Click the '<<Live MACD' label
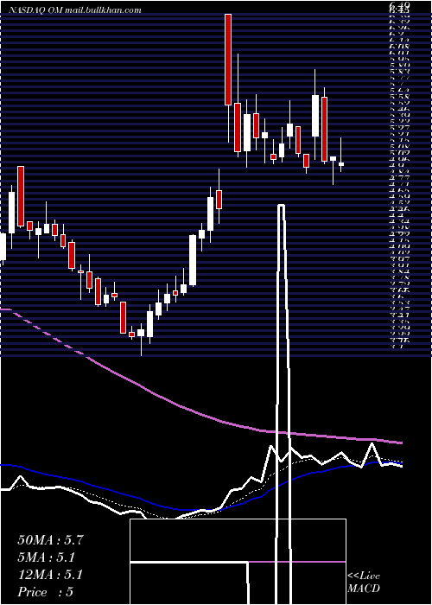This screenshot has height=605, width=432. 364,583
